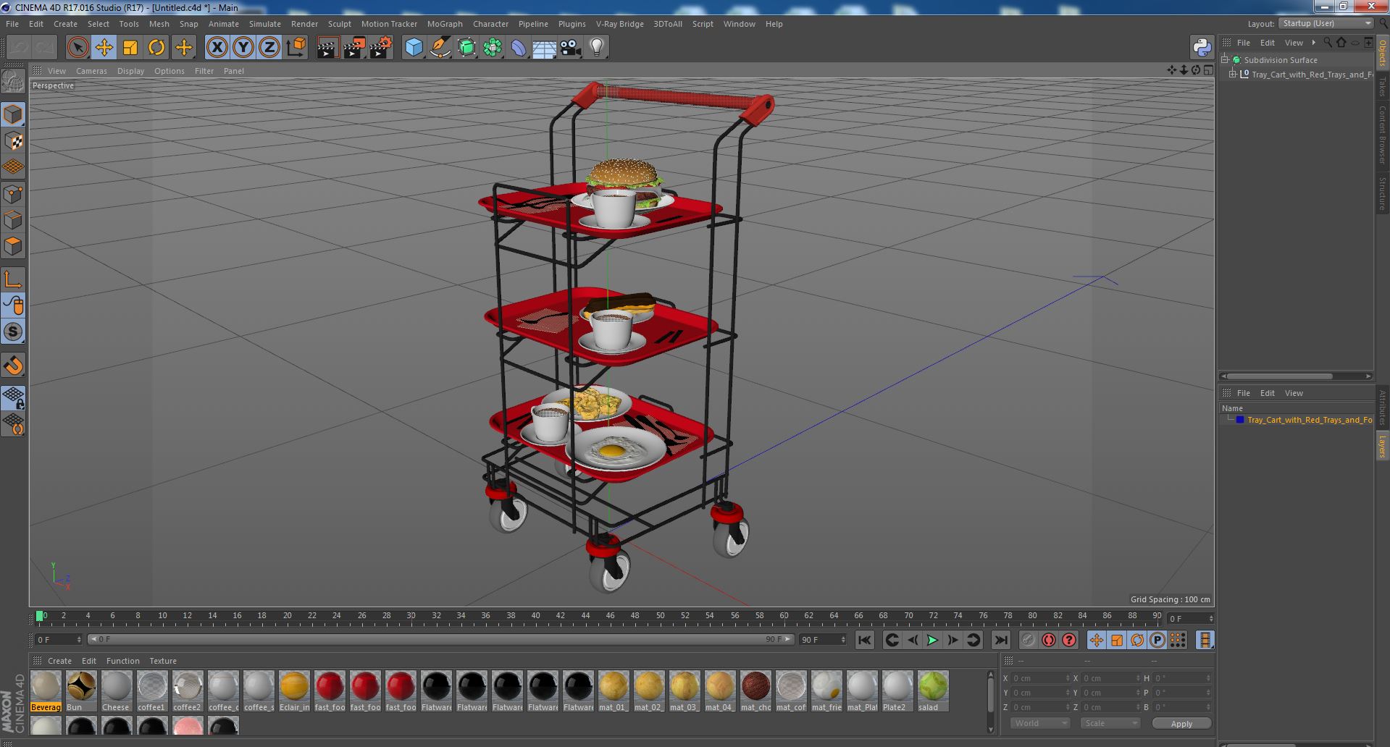
Task: Add a Light object
Action: point(596,48)
